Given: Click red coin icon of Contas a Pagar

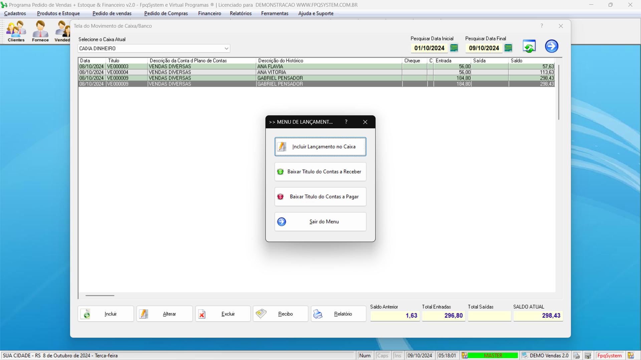Looking at the screenshot, I should point(280,197).
